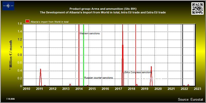Click the "USA's Congress sanctions" annotation
This screenshot has height=103, width=206.
[x=138, y=72]
